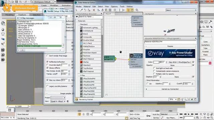Enable Multiply color by opacity checkbox
The image size is (214, 120).
pos(154,74)
